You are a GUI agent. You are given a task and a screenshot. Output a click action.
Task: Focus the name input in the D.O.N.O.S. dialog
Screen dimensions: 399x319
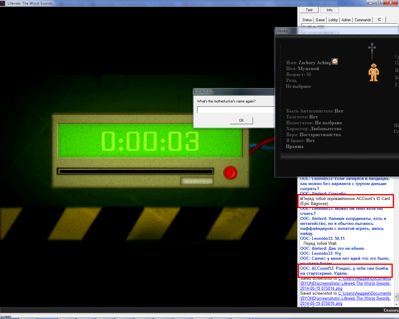click(x=236, y=110)
